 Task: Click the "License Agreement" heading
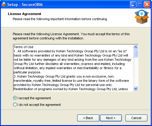[x=24, y=14]
